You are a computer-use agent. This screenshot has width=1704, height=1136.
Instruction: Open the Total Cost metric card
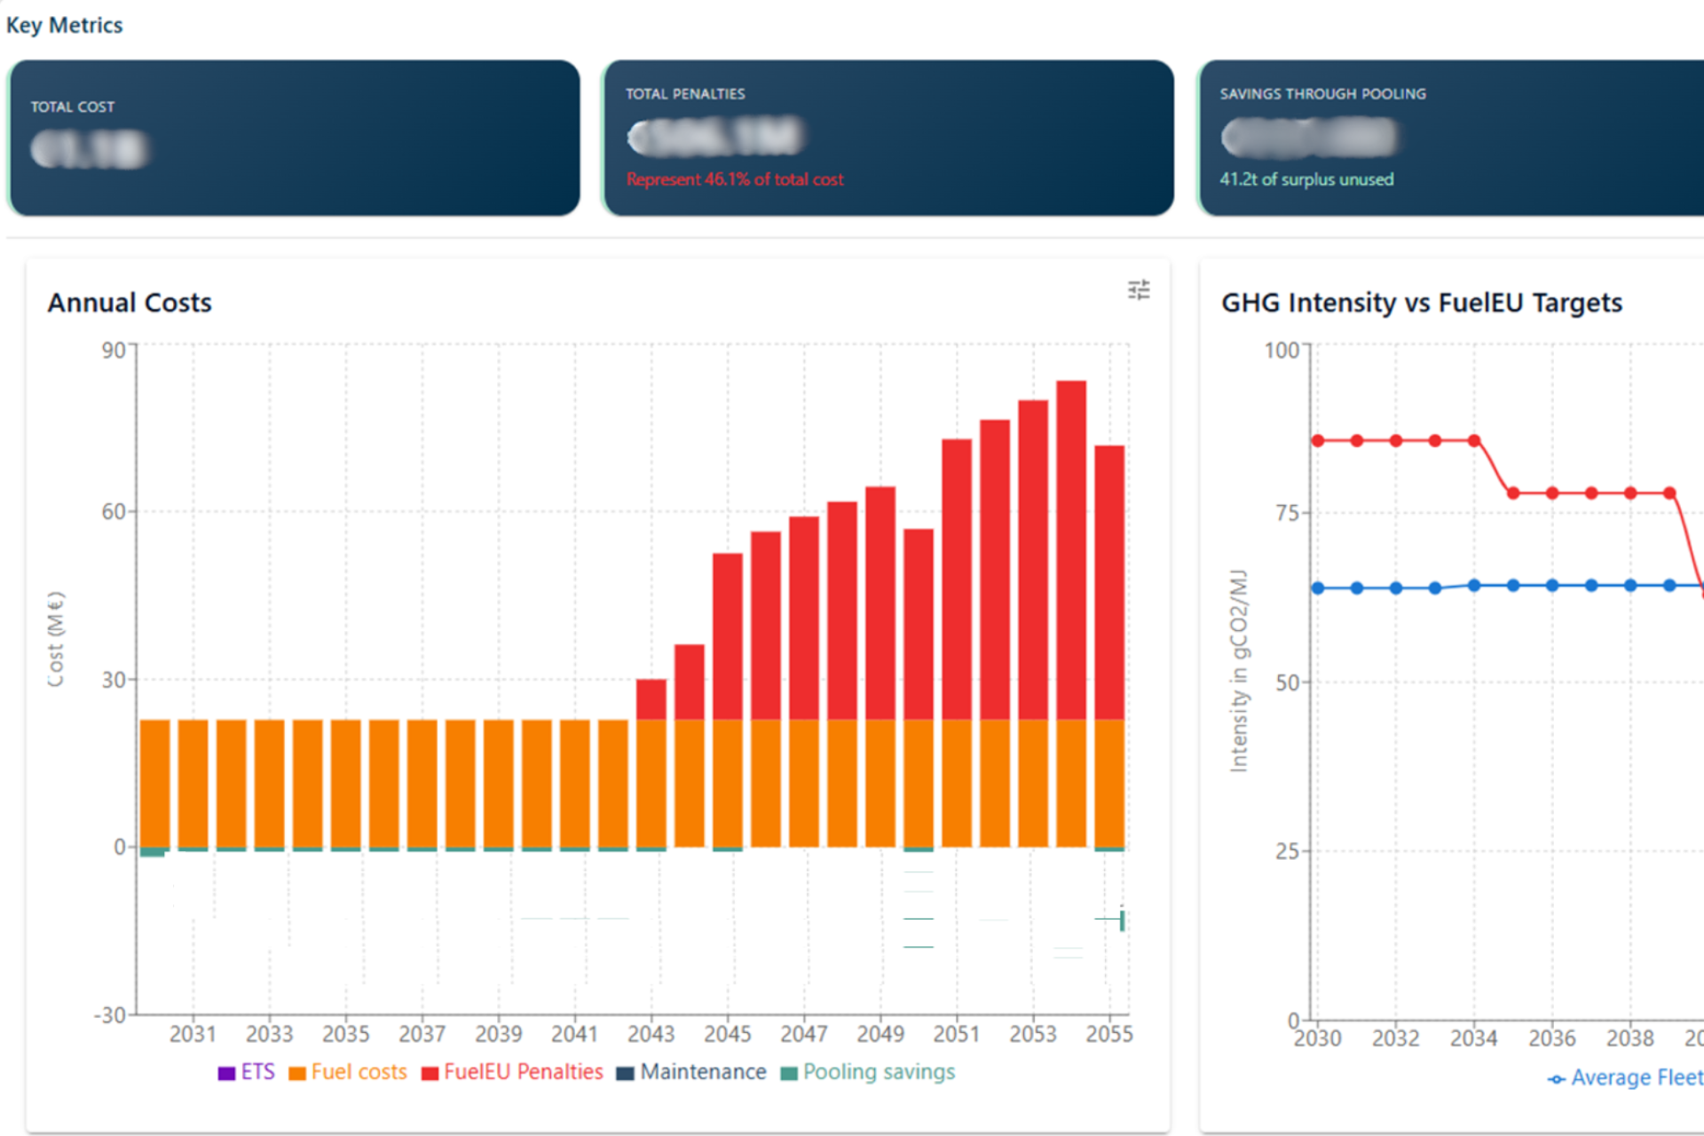point(295,138)
